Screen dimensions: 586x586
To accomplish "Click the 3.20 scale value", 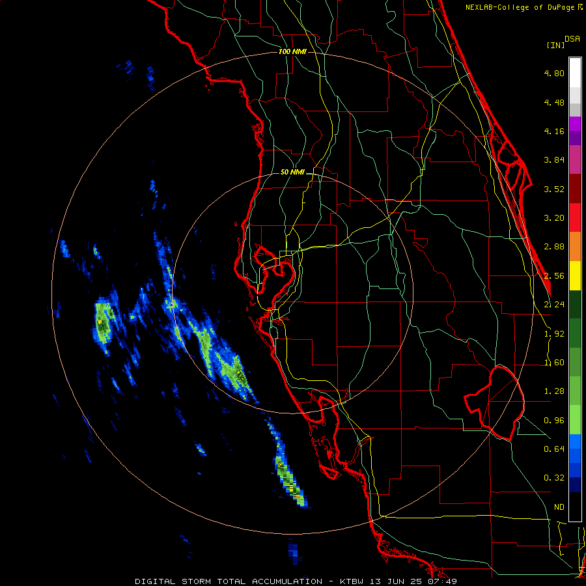I will 554,218.
